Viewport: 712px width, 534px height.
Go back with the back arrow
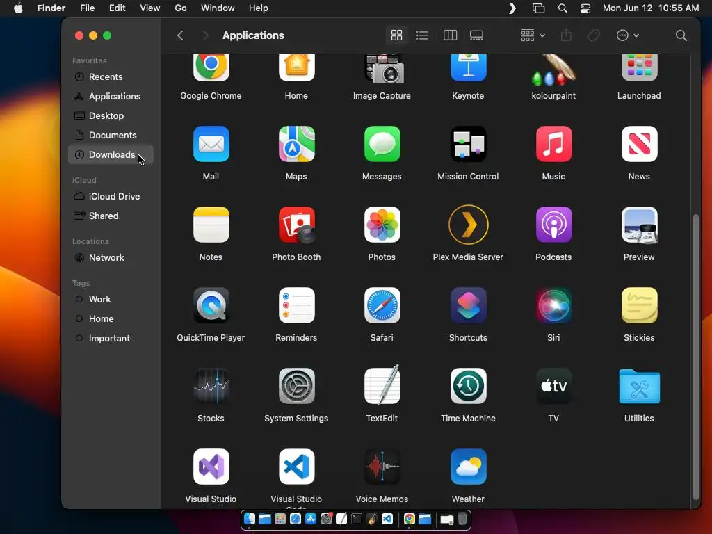tap(180, 35)
